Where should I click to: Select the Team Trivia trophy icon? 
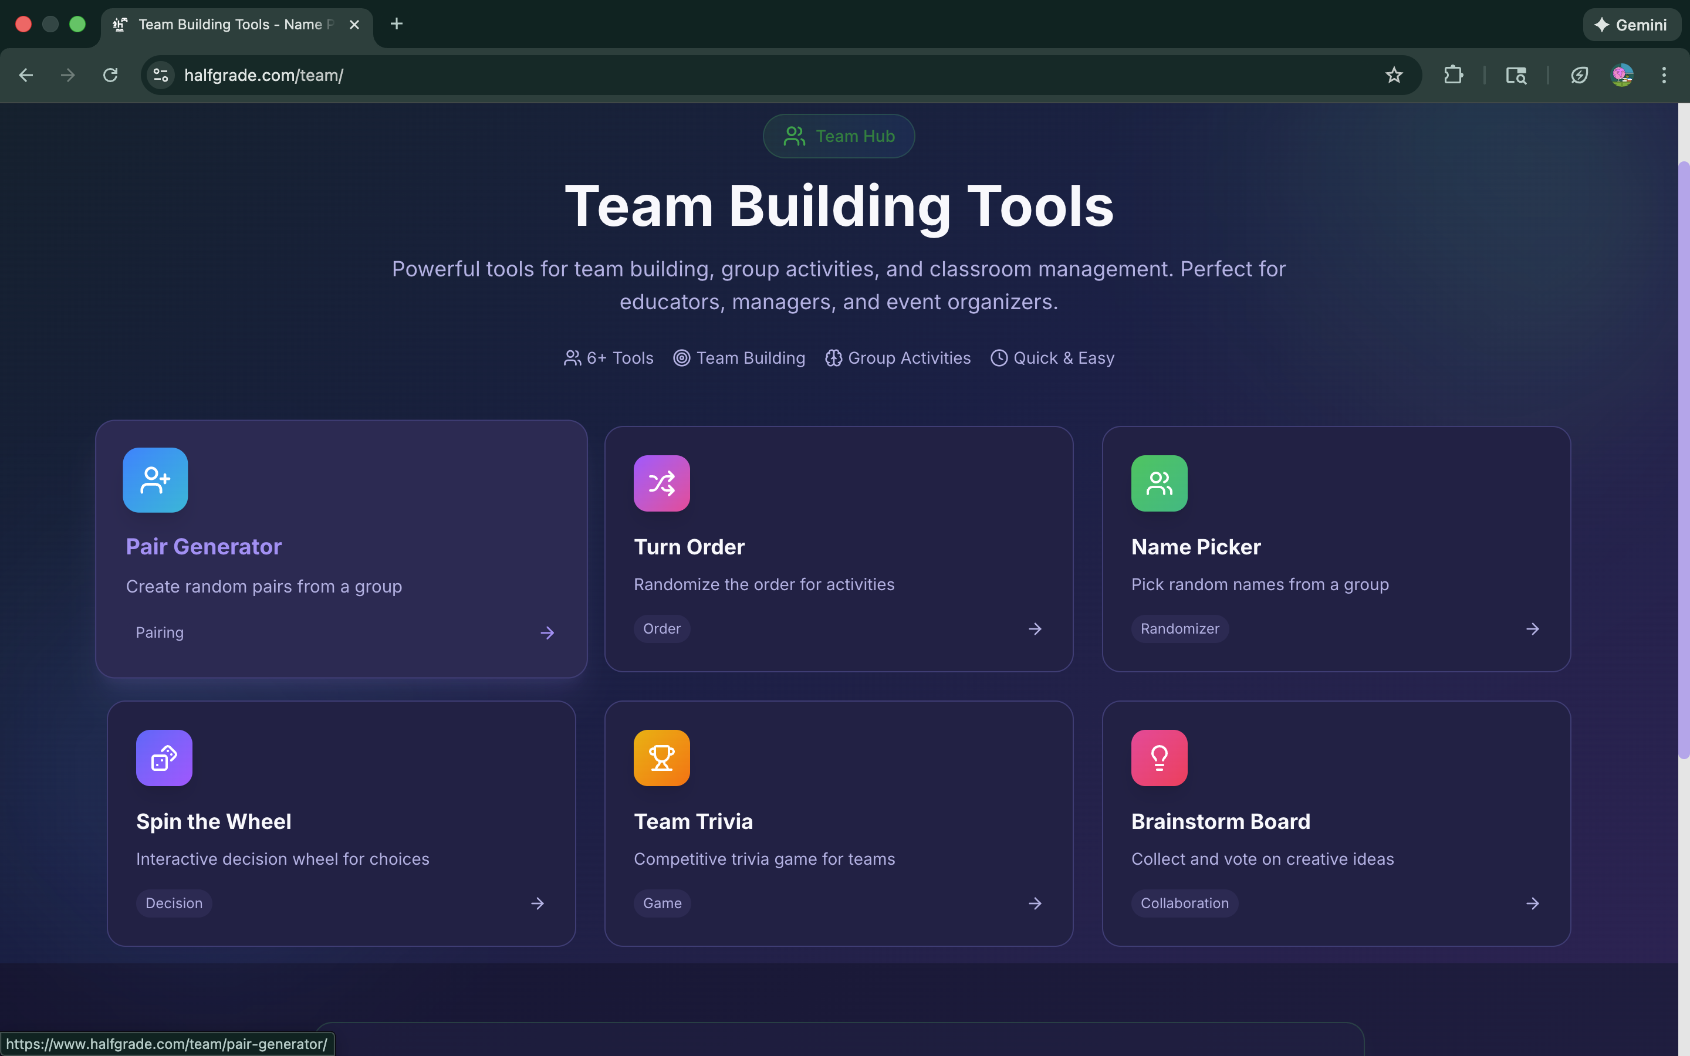[661, 758]
